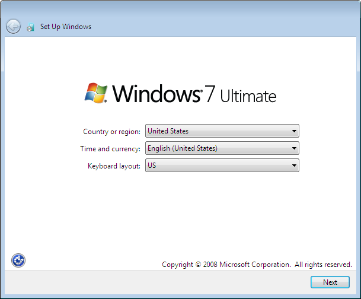Click the word 'Ultimate' in the logo
The image size is (361, 299).
click(x=248, y=96)
